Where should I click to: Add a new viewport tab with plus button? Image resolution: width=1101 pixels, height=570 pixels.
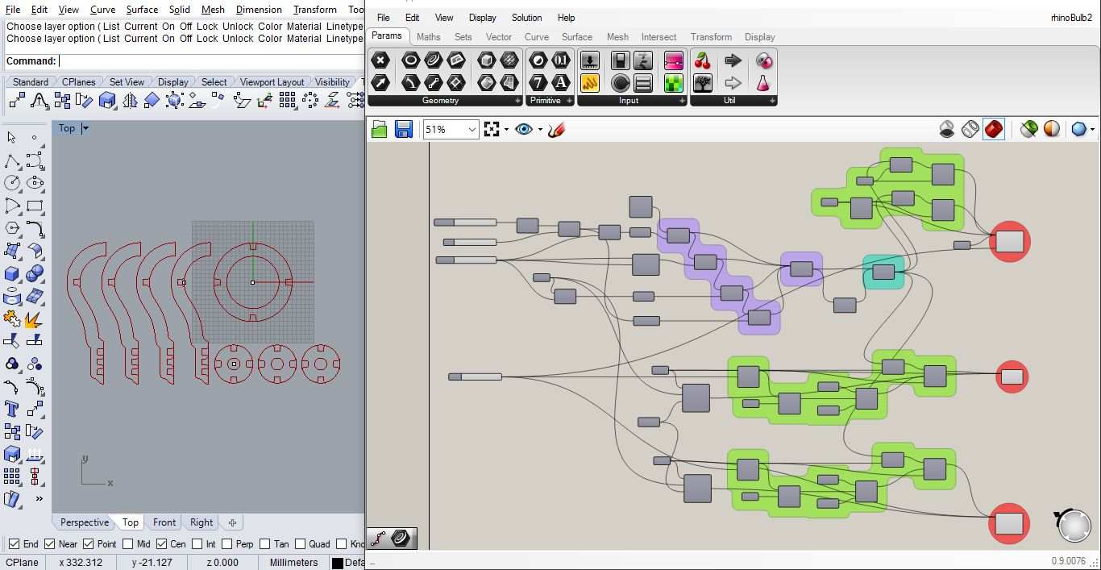(x=232, y=522)
